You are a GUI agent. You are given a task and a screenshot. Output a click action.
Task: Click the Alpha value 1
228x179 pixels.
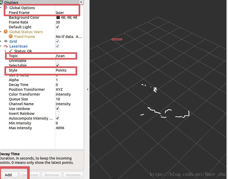pos(57,80)
